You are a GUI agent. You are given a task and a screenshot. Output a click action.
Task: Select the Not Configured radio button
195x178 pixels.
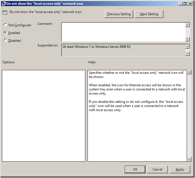pyautogui.click(x=5, y=25)
